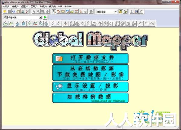
Task: Click the grey curved undo arrow digitizer icon
Action: pos(152,24)
